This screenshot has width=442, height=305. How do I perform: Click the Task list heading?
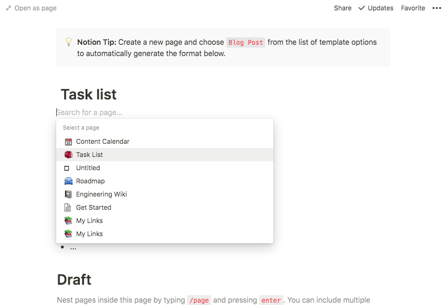[88, 94]
